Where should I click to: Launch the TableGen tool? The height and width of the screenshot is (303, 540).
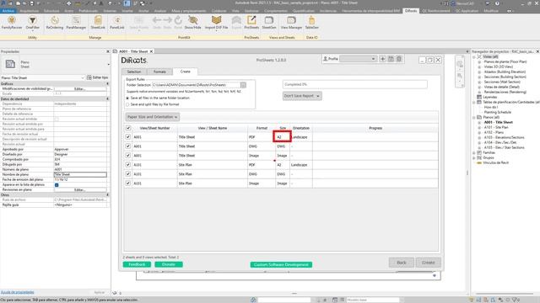coord(311,23)
